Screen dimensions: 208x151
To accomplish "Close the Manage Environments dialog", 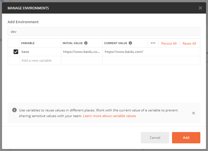I will tap(200, 8).
